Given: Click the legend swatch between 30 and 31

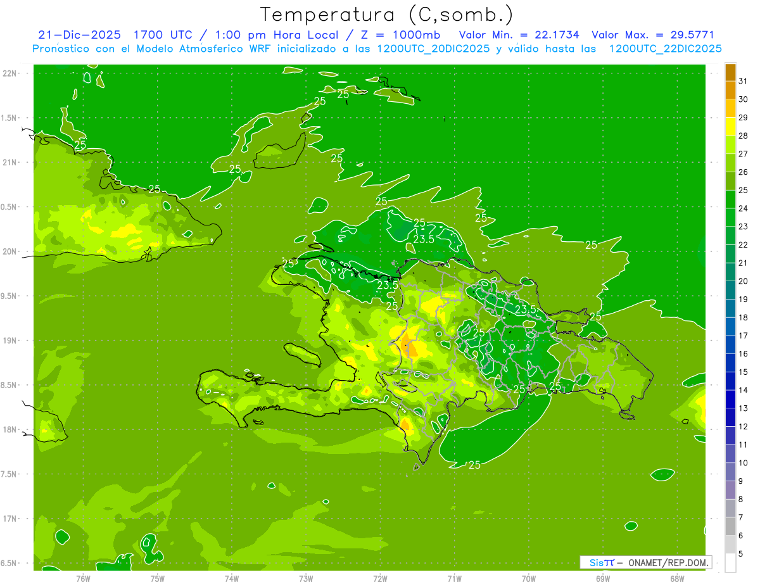Looking at the screenshot, I should point(730,90).
